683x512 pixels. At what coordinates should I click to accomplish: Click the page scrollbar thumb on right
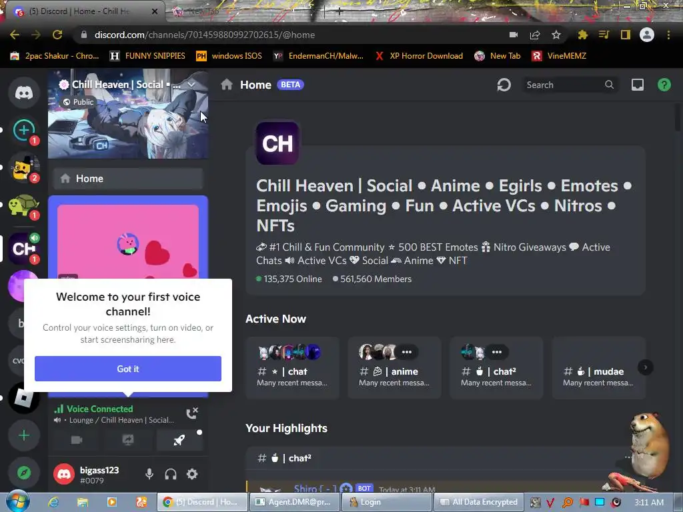(x=678, y=117)
